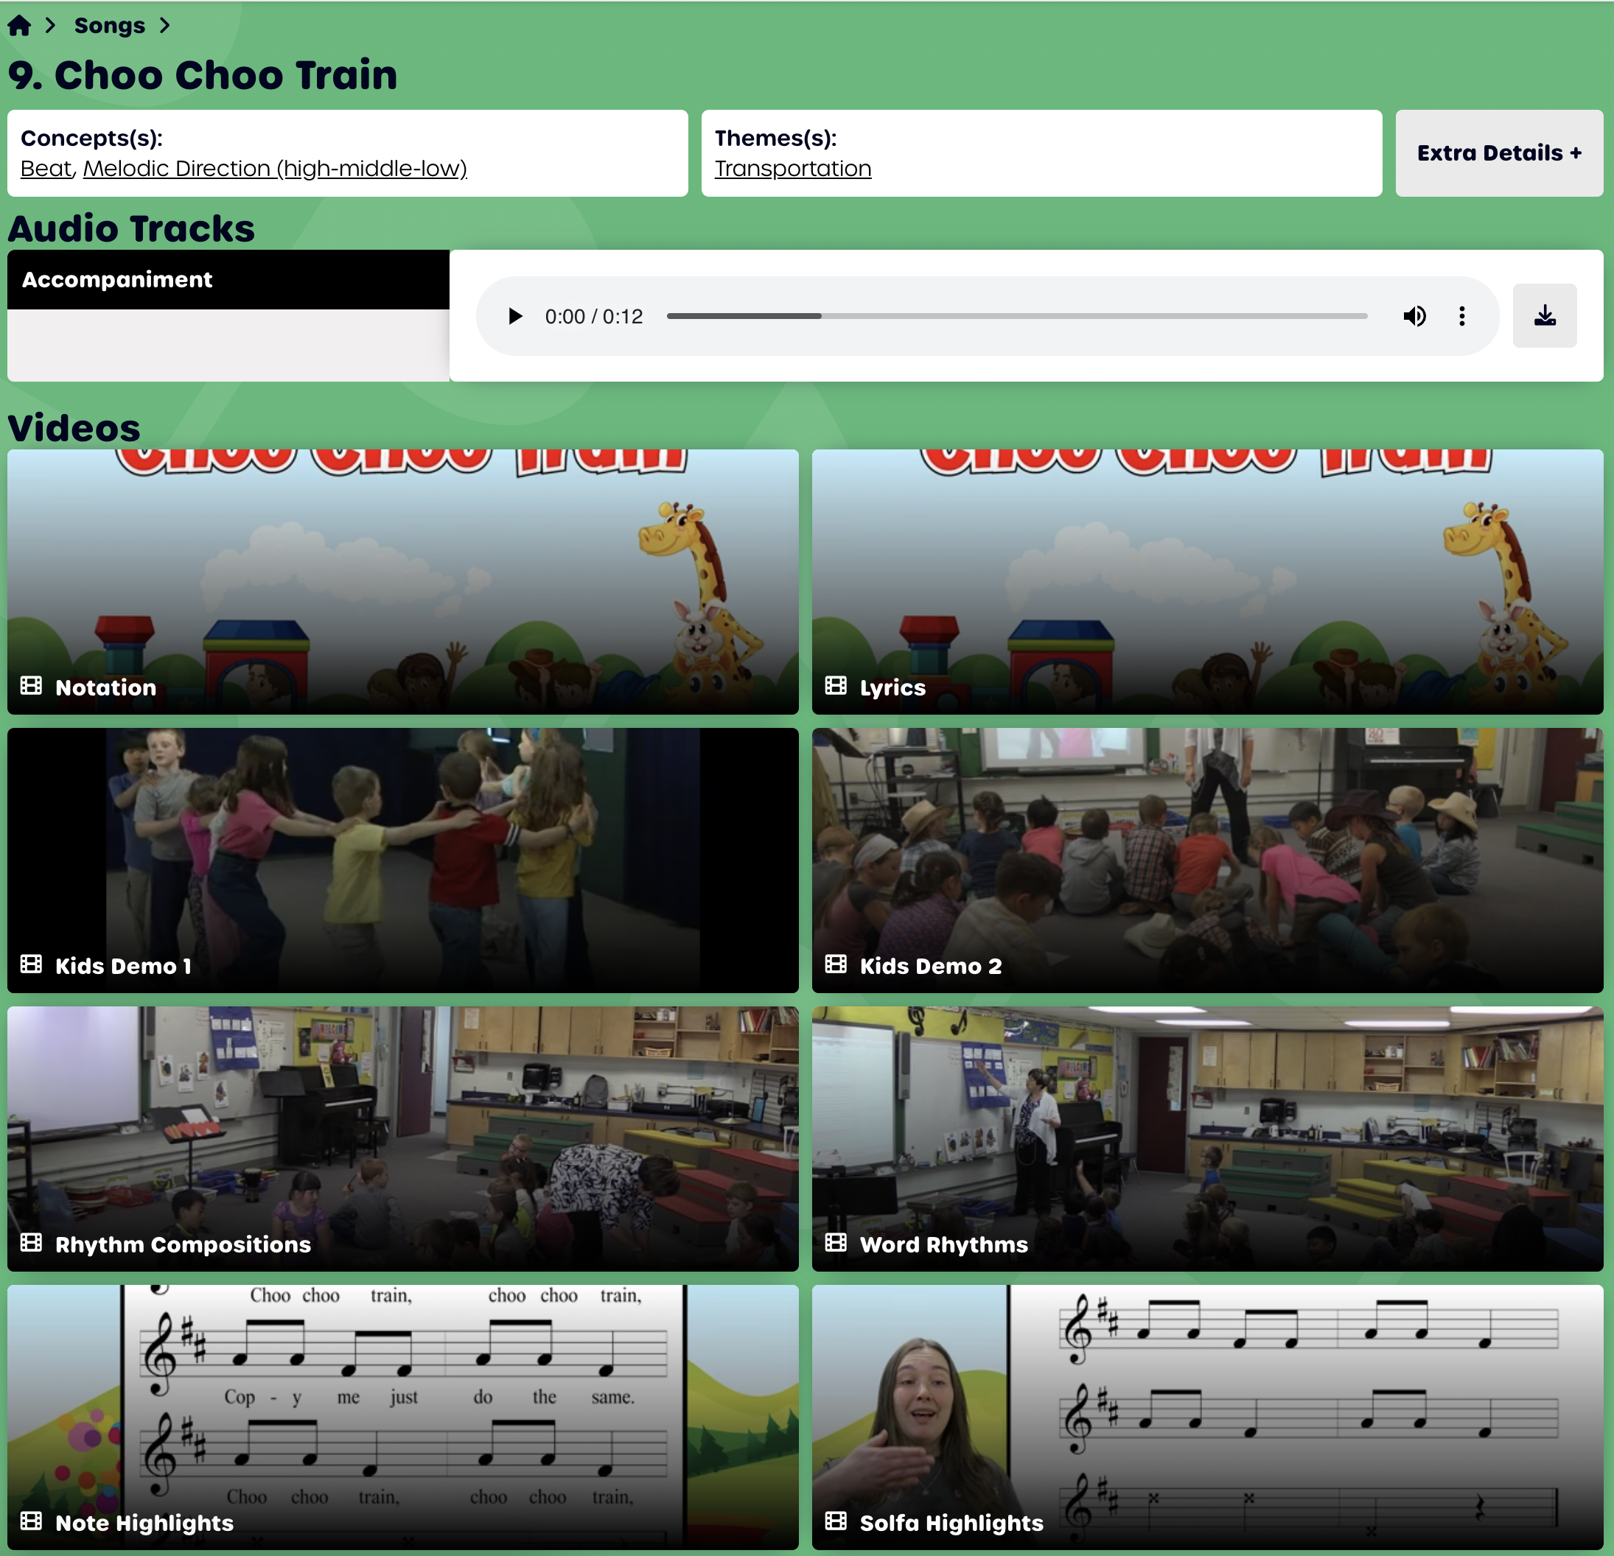Open the Transportation theme link
The image size is (1614, 1556).
(x=792, y=169)
